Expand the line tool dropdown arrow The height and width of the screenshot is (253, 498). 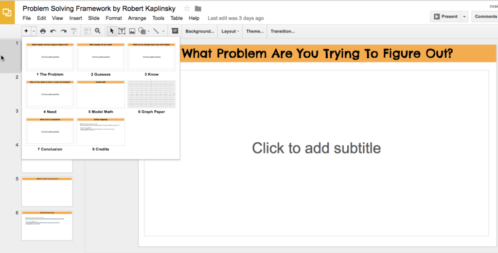pos(163,32)
